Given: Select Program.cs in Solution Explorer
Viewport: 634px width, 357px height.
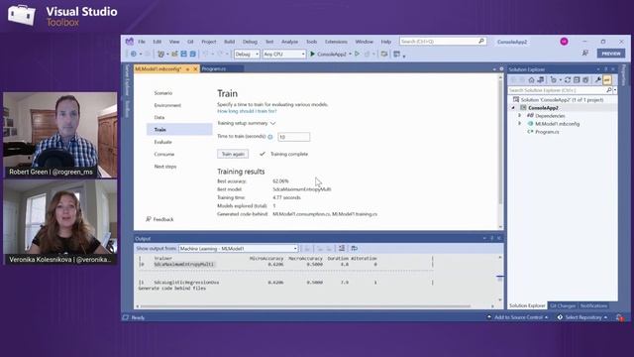Looking at the screenshot, I should 547,132.
